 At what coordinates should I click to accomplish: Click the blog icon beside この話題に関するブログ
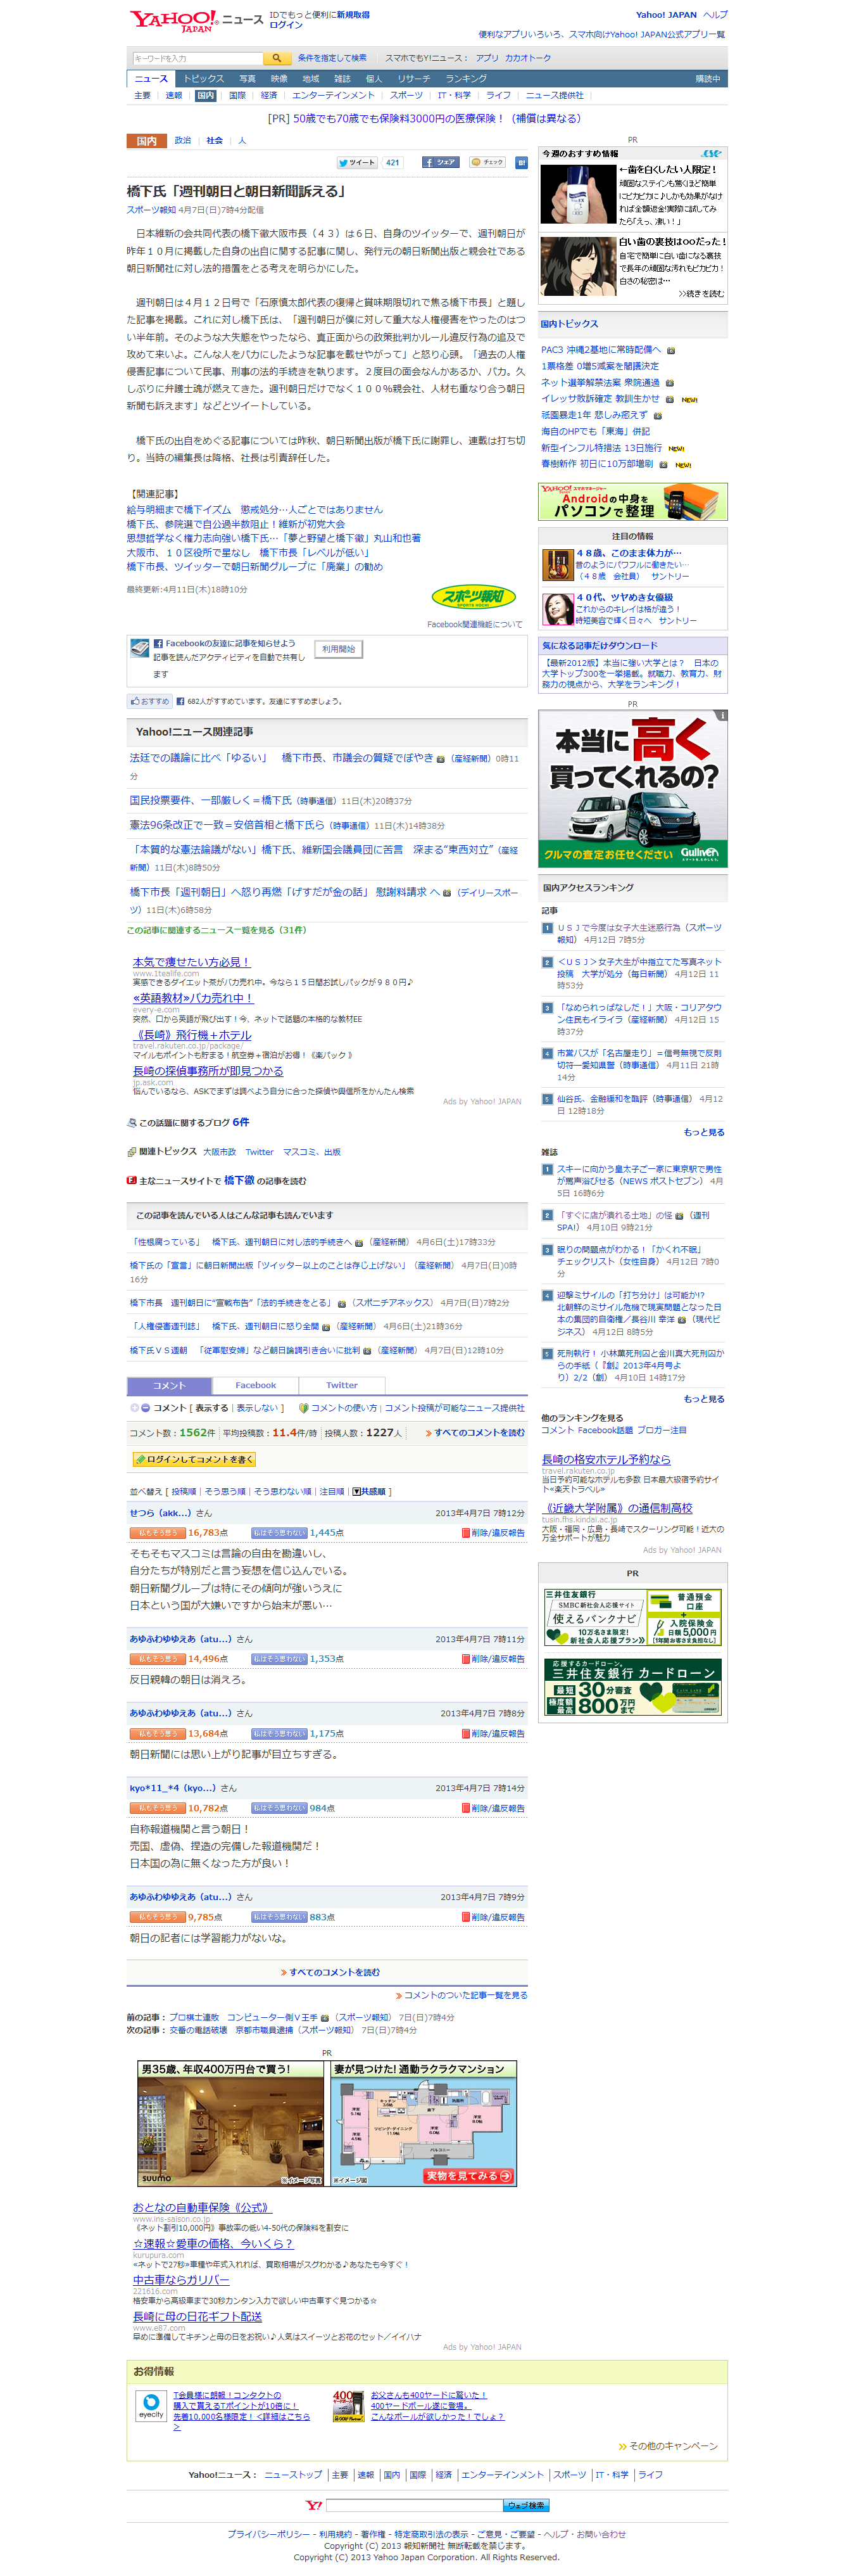(x=132, y=1122)
